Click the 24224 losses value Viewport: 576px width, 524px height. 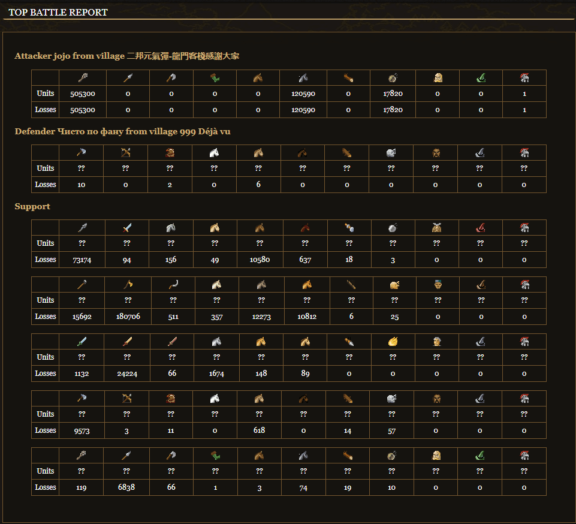click(x=127, y=374)
